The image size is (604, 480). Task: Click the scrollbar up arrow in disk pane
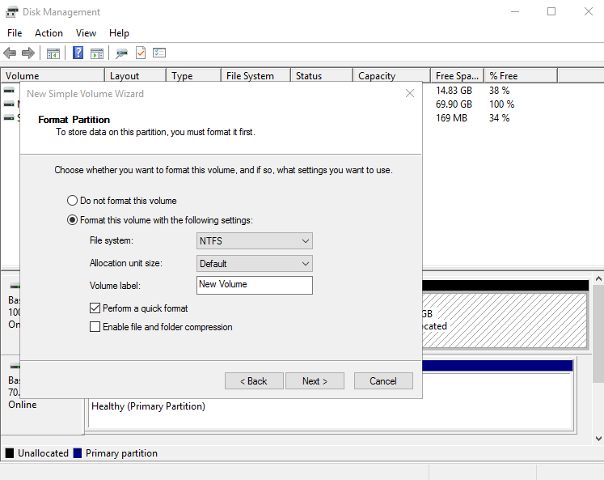(598, 278)
